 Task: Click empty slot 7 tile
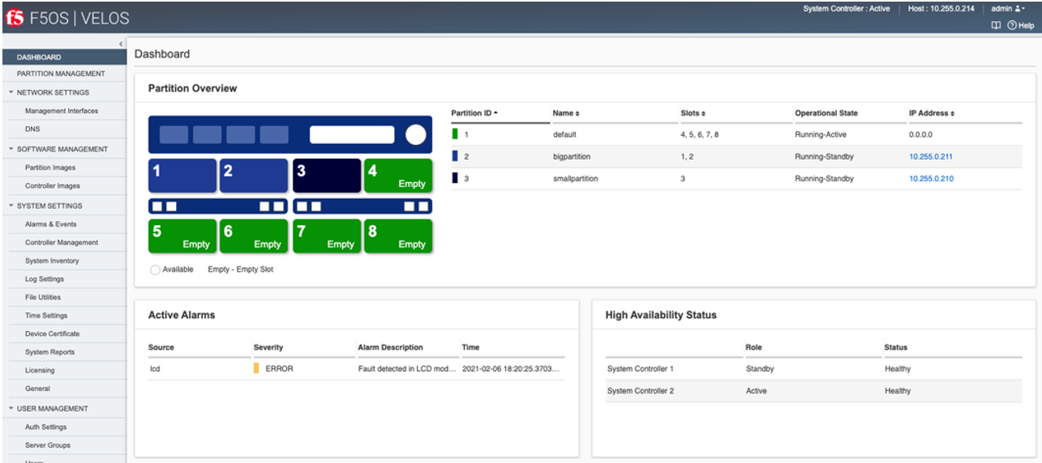coord(327,236)
